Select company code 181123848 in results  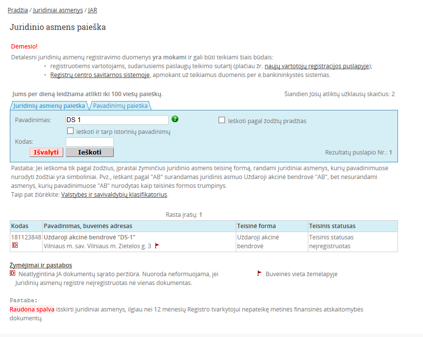click(x=26, y=237)
